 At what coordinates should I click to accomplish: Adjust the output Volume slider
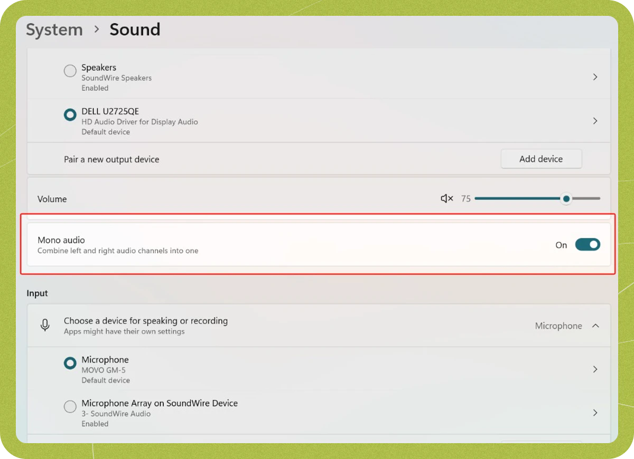click(537, 199)
